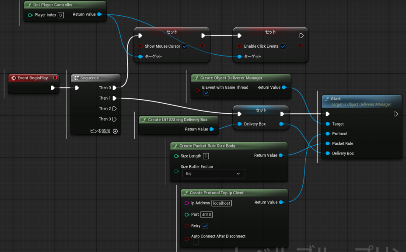Click the Then 0 output pin
The width and height of the screenshot is (406, 252).
coord(115,88)
